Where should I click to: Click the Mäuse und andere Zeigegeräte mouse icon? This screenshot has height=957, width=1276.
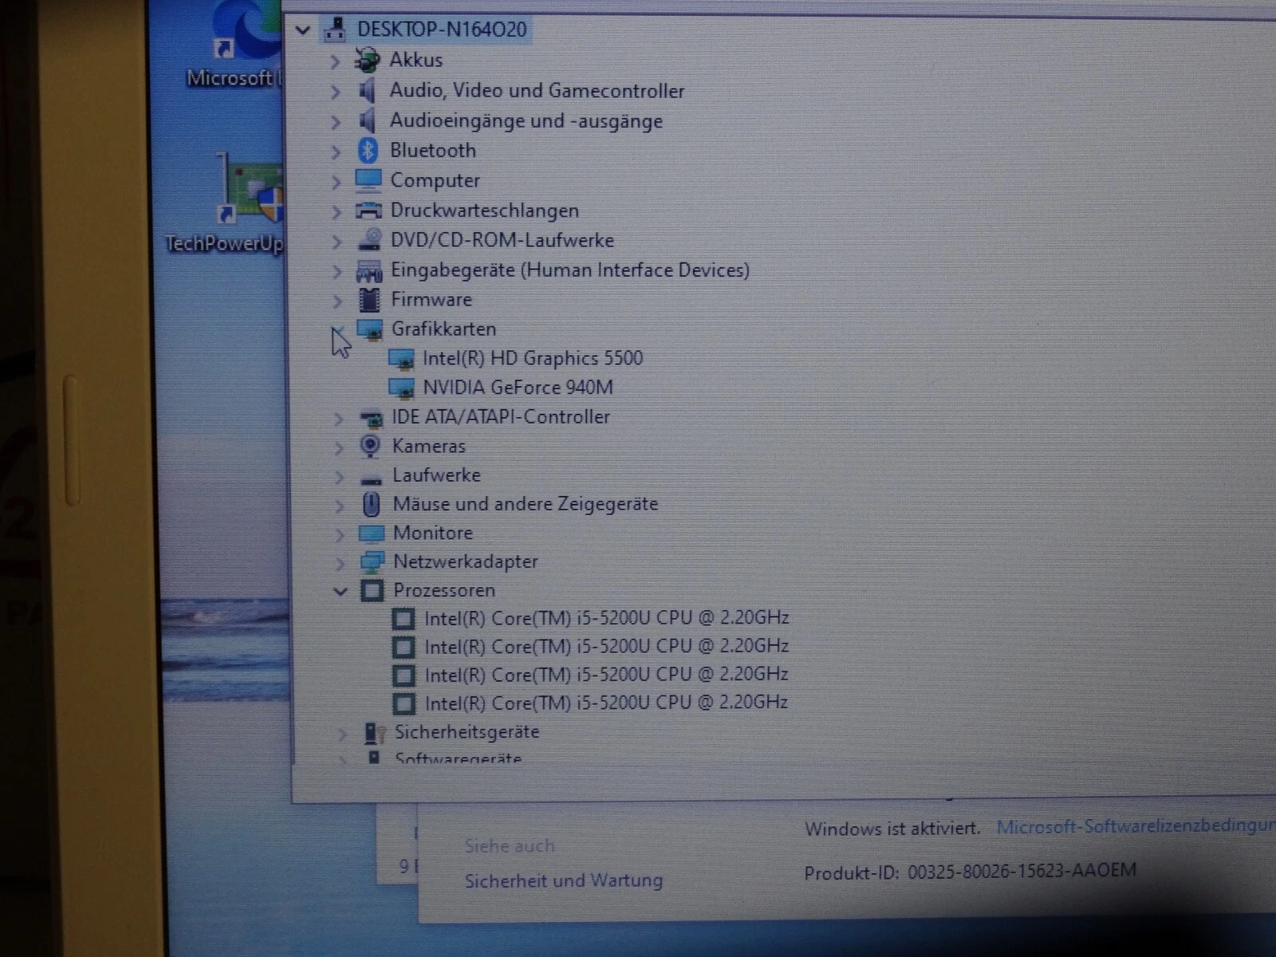pos(371,504)
